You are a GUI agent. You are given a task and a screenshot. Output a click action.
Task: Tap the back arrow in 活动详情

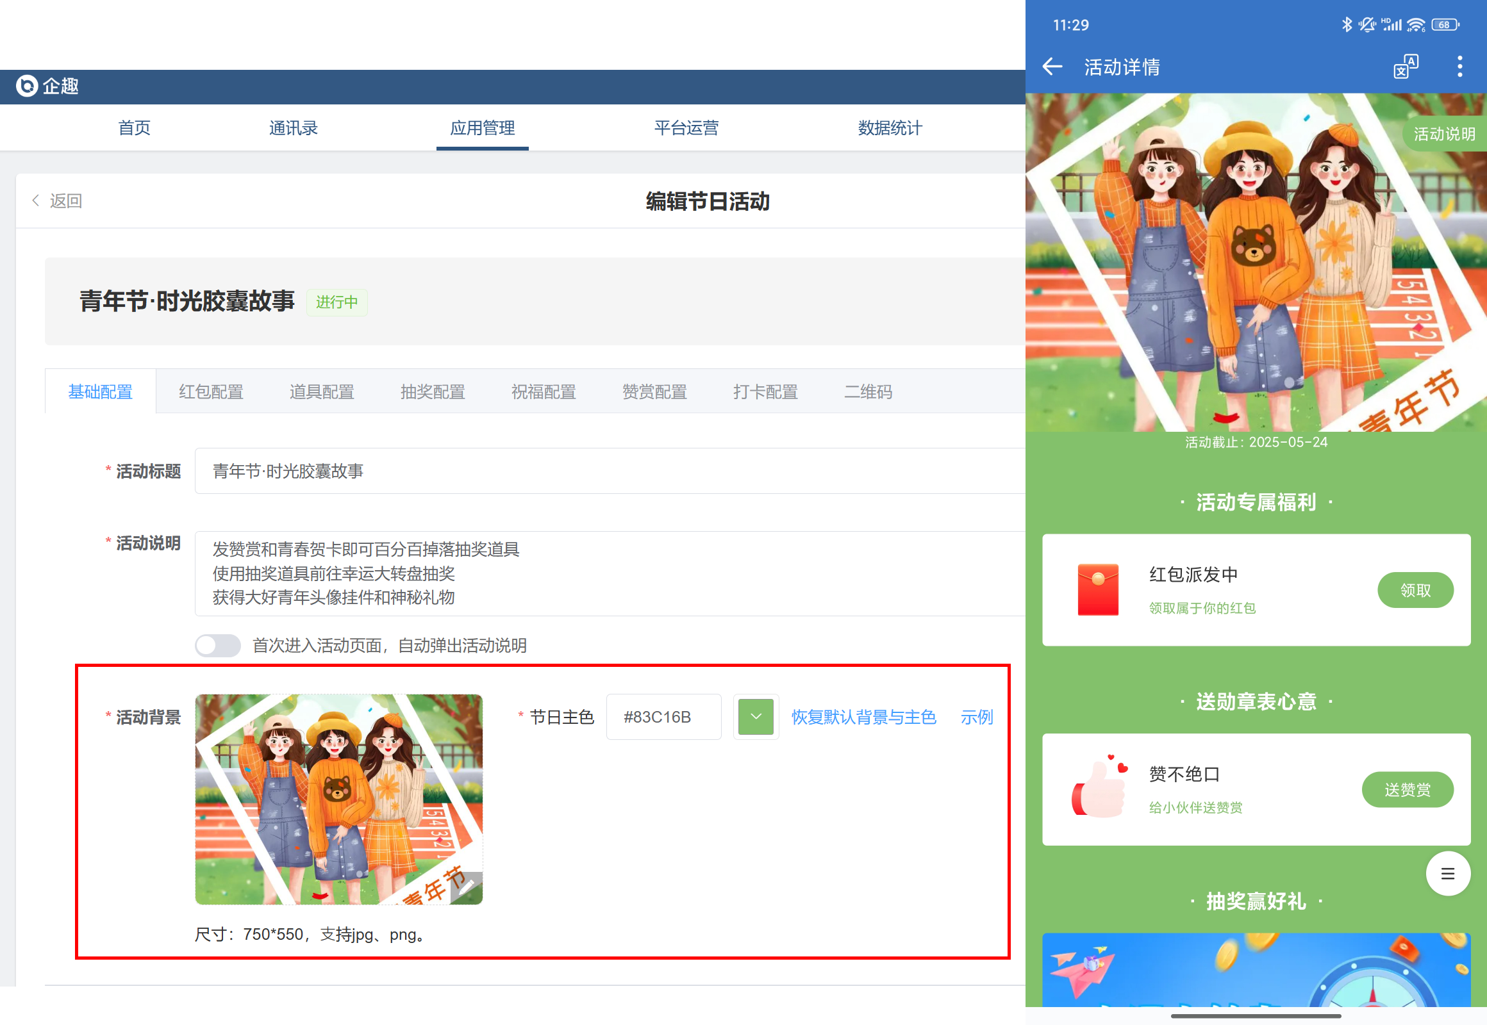click(1052, 66)
